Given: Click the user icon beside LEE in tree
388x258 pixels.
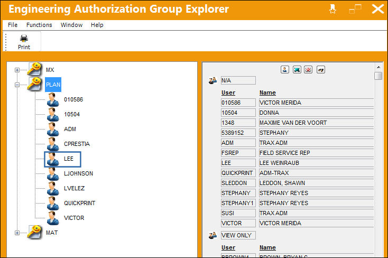Looking at the screenshot, I should pos(53,159).
